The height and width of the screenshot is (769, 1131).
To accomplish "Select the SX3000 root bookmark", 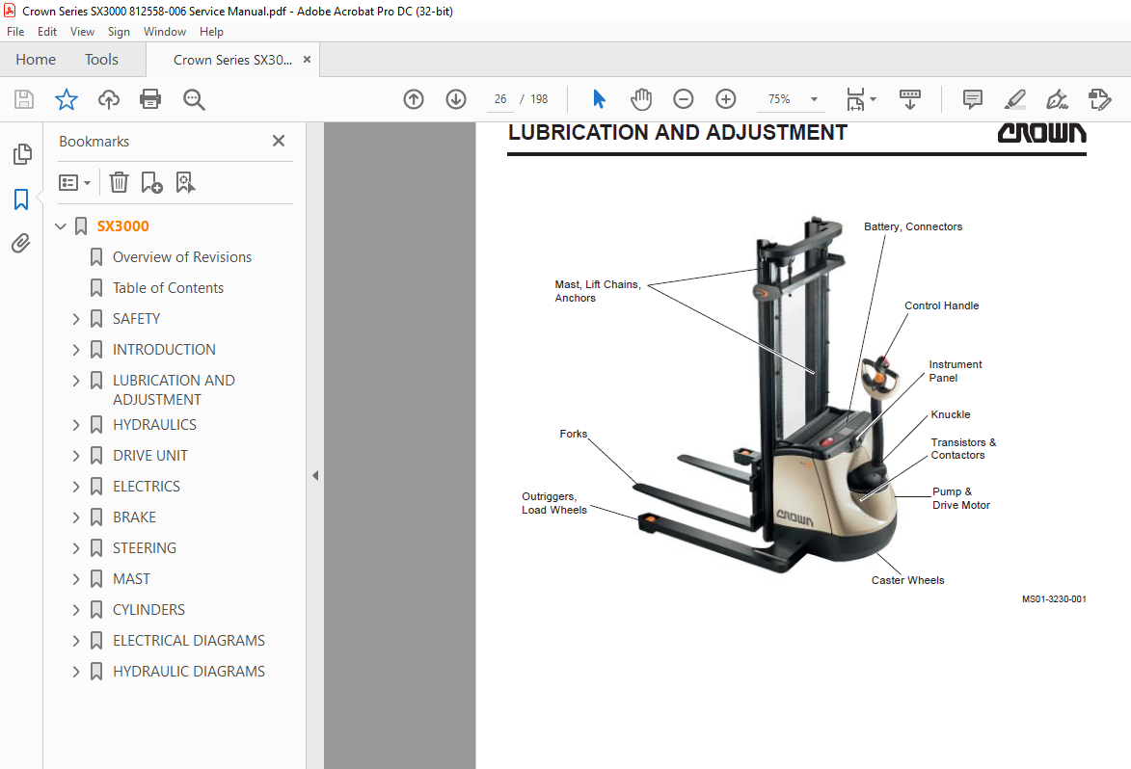I will 122,226.
